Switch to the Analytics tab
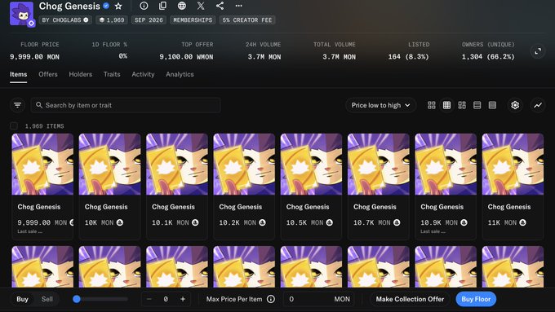The width and height of the screenshot is (555, 312). [180, 75]
